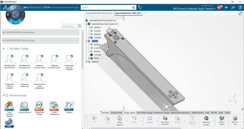The width and height of the screenshot is (244, 129).
Task: Open the Material Palette tool
Action: pos(206,121)
